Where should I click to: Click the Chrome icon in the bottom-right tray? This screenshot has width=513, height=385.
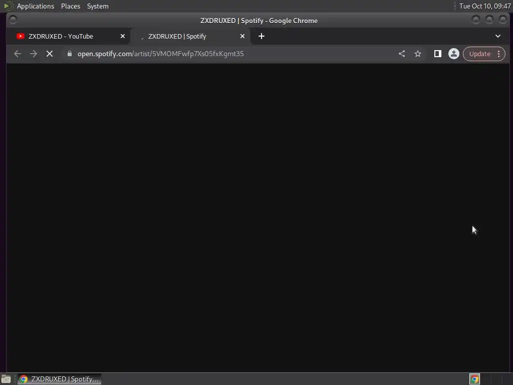click(x=474, y=379)
